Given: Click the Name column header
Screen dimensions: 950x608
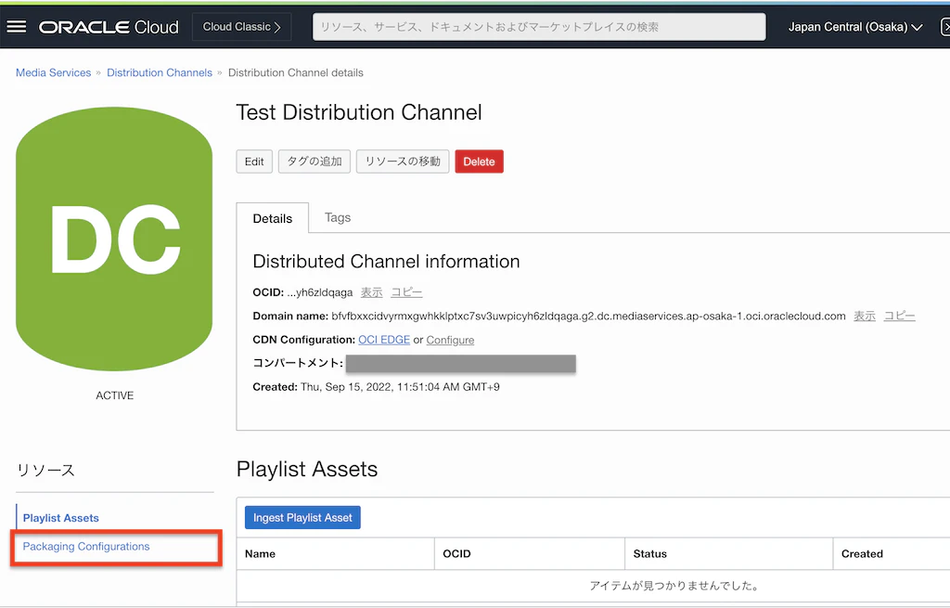Looking at the screenshot, I should click(x=260, y=554).
